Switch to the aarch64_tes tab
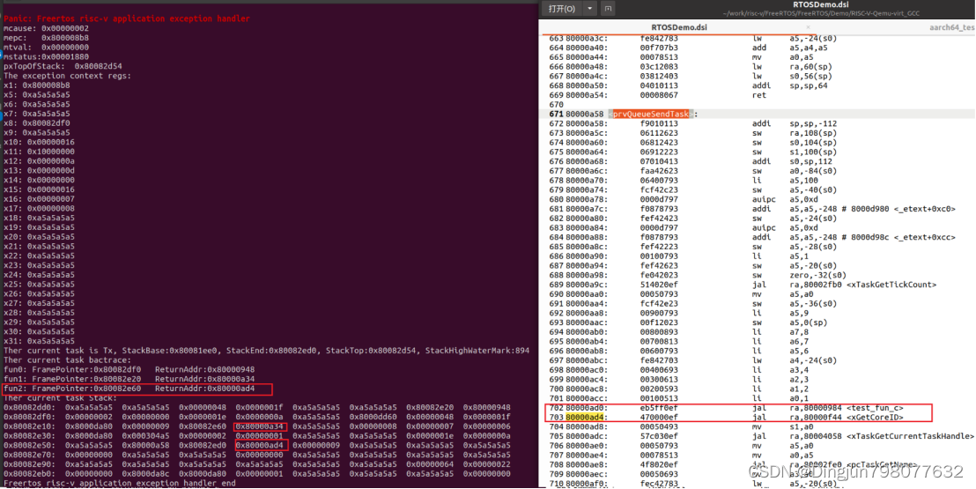The image size is (976, 489). [951, 27]
